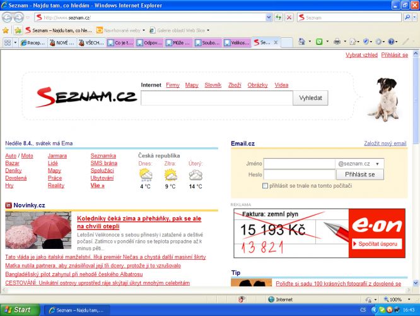420x316 pixels.
Task: Expand Galerie oblastí Web Slice dropdown
Action: [x=208, y=30]
